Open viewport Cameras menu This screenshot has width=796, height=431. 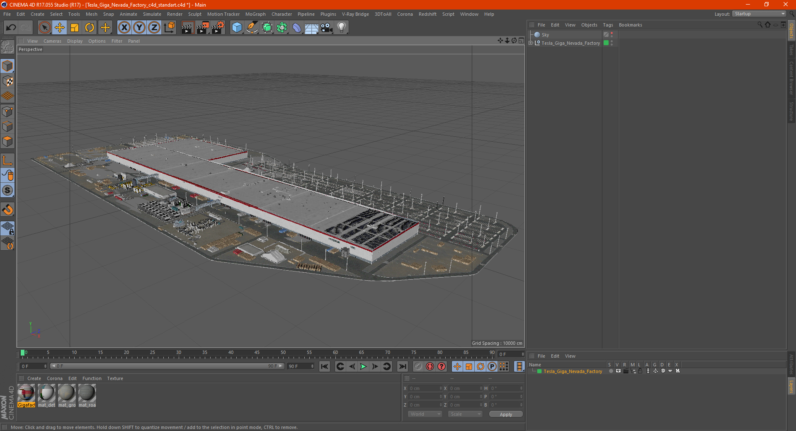coord(52,41)
